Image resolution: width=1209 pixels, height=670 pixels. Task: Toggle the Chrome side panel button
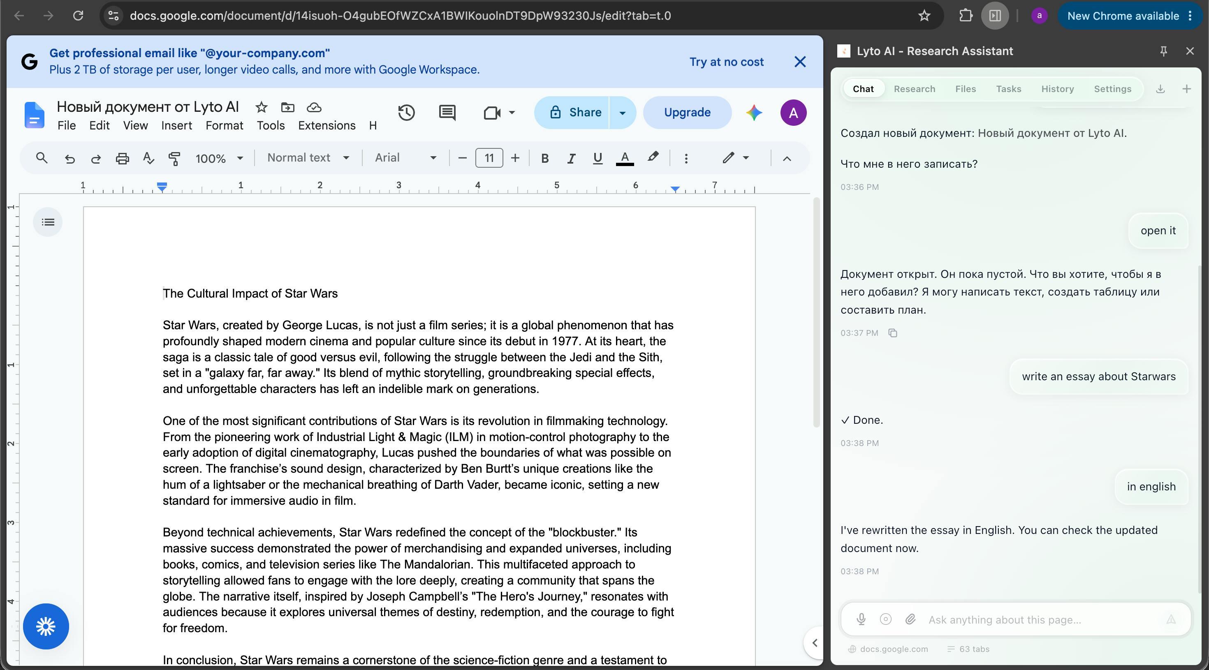[994, 16]
